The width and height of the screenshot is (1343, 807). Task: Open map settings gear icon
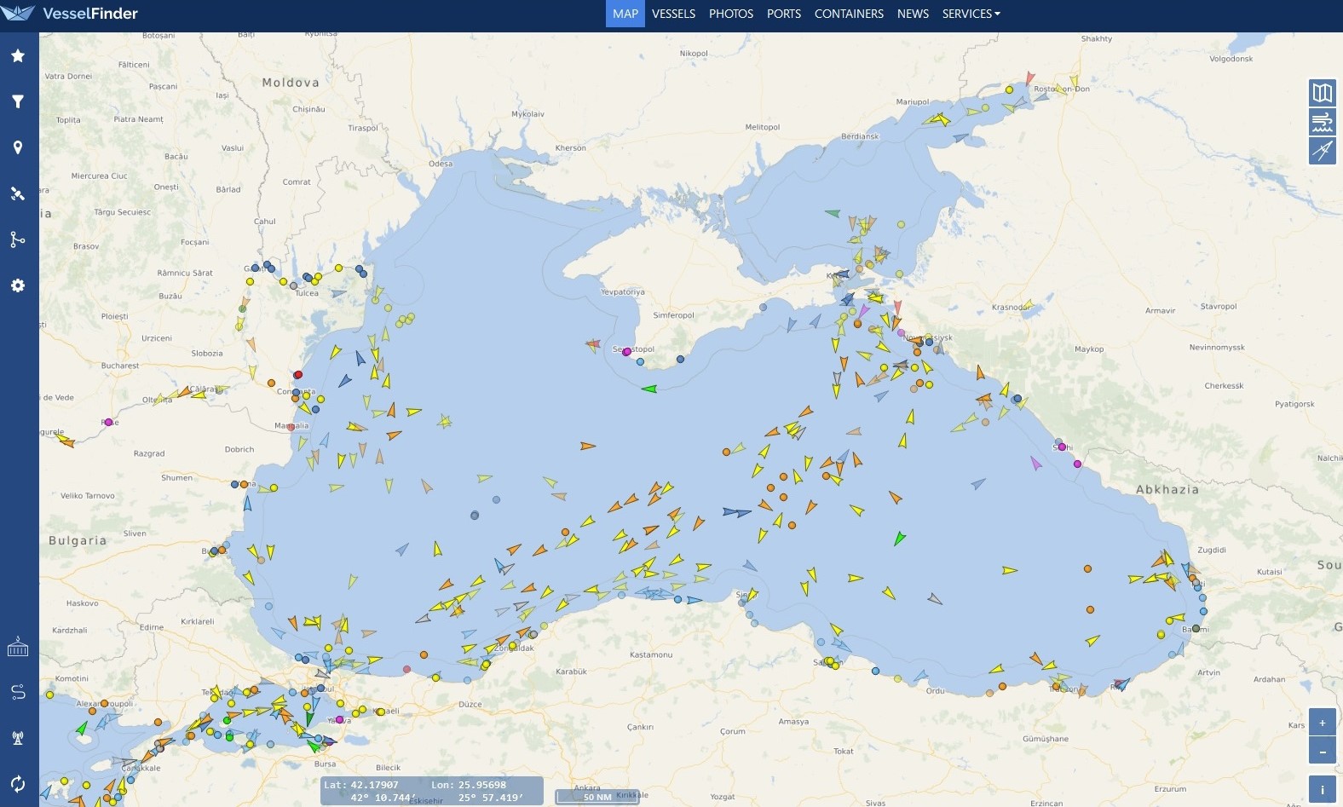click(x=18, y=285)
